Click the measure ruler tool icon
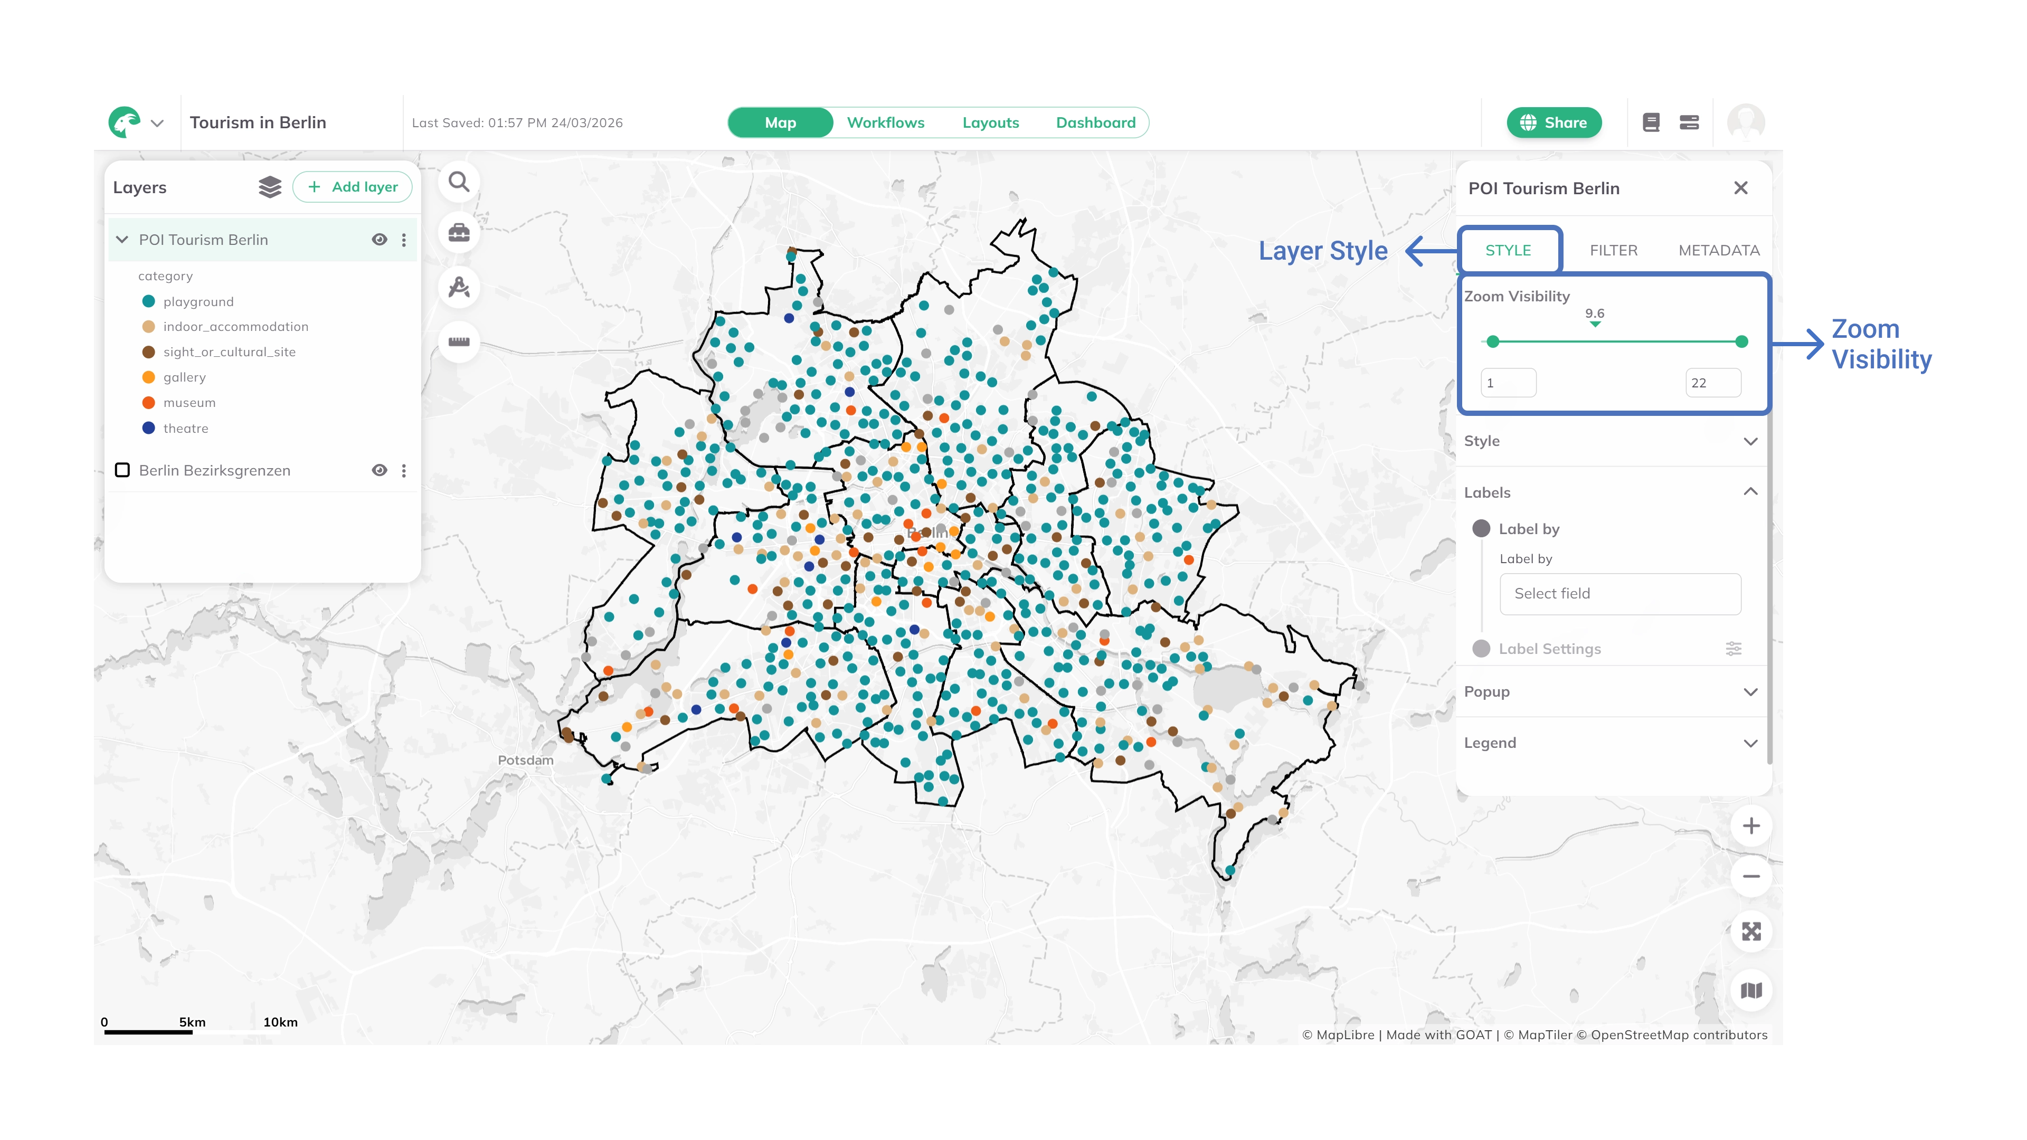Screen dimensions: 2027x1140 [x=459, y=341]
